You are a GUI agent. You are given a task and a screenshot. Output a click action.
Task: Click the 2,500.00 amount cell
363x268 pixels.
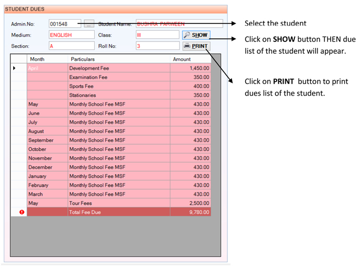[x=191, y=203]
